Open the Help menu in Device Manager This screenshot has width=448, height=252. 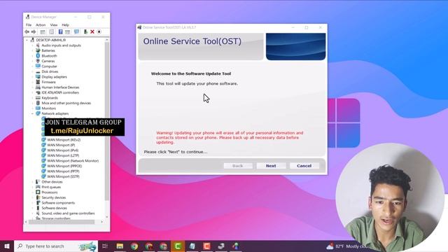65,25
